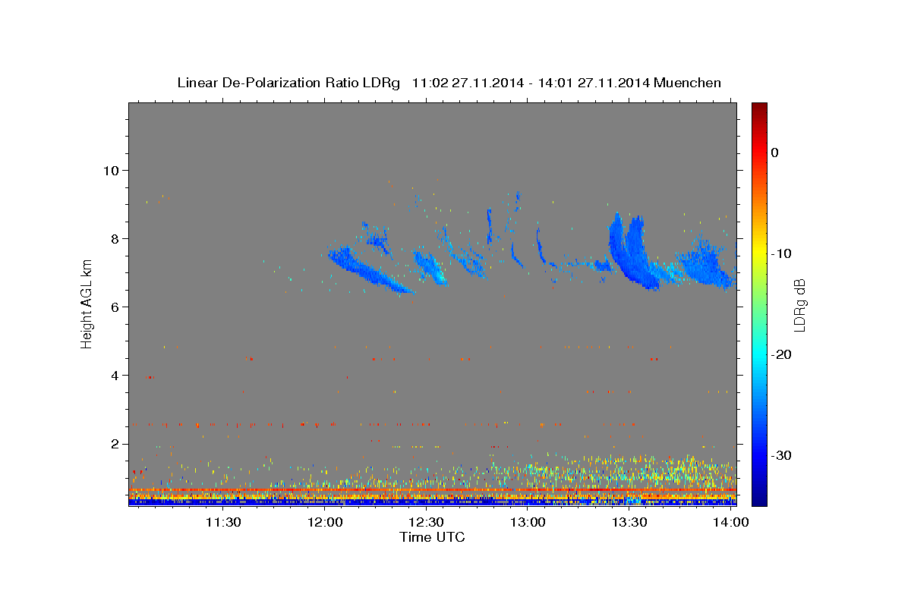The height and width of the screenshot is (607, 911).
Task: Click the '13:30' time tick label
Action: coord(629,522)
